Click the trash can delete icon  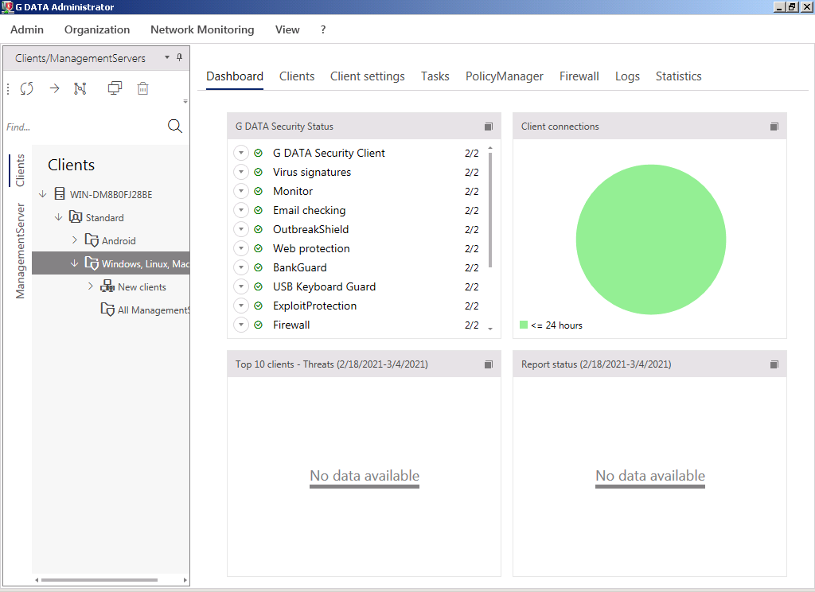142,88
